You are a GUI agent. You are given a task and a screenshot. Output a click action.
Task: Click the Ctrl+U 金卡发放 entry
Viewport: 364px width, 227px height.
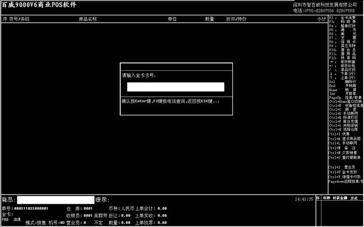pos(343,172)
